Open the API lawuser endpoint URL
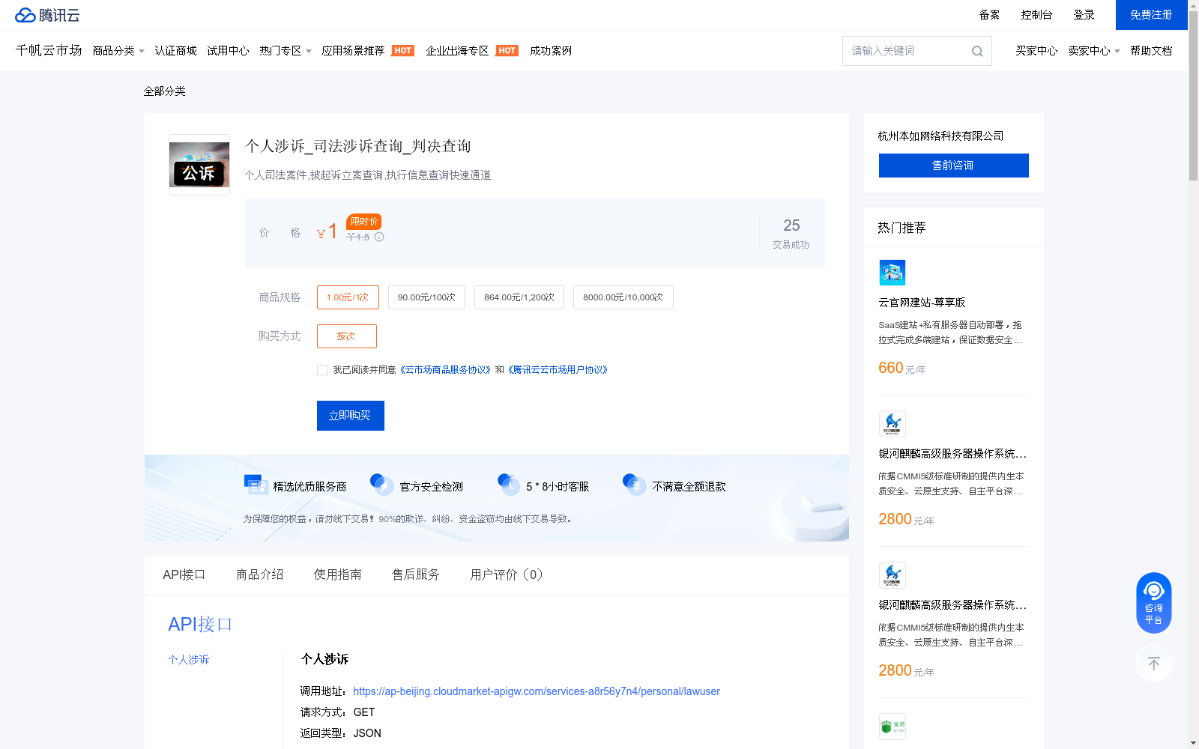The width and height of the screenshot is (1199, 749). (537, 691)
